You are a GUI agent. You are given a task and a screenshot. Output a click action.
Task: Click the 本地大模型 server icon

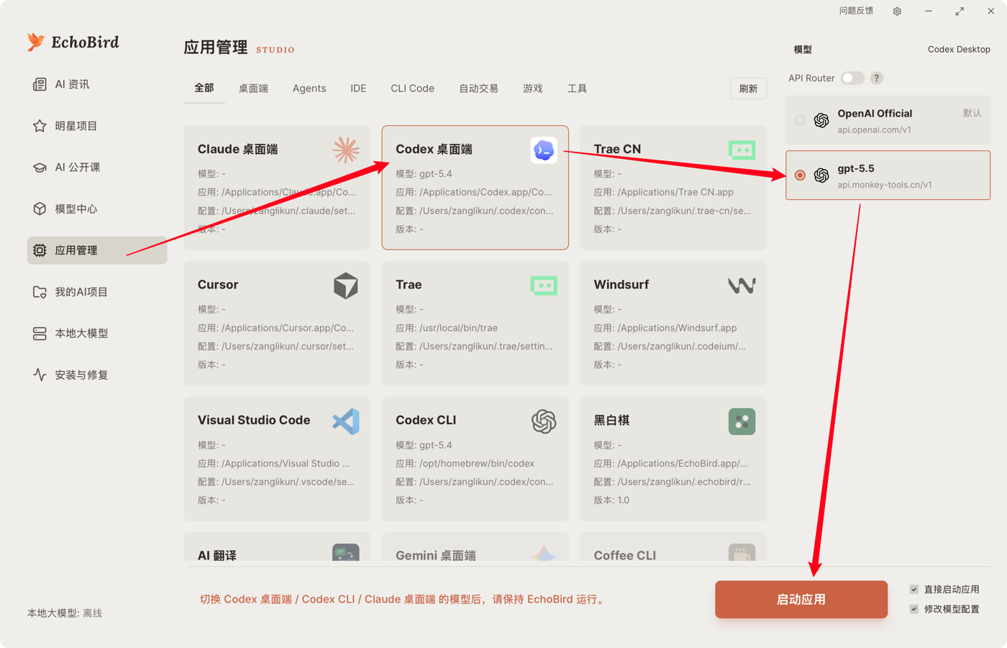(x=40, y=334)
